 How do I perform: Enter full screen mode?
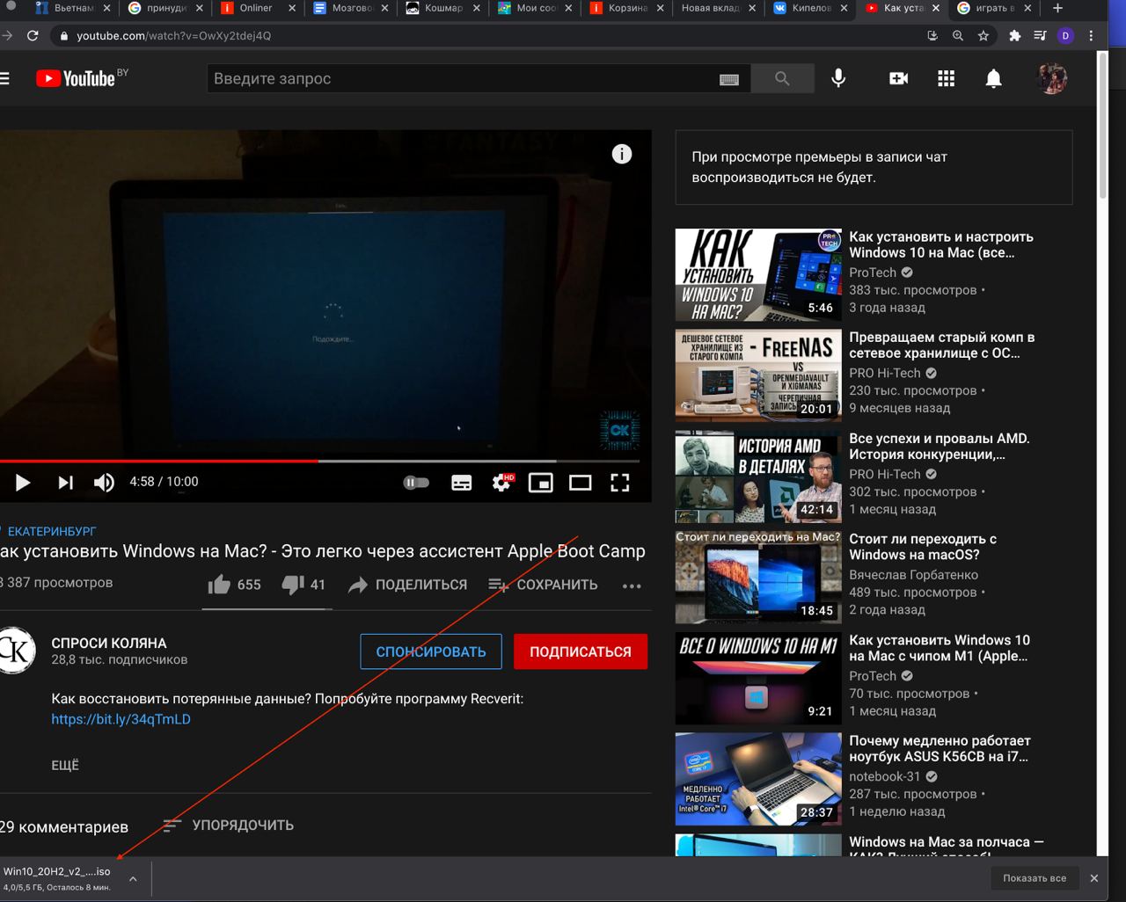(620, 482)
